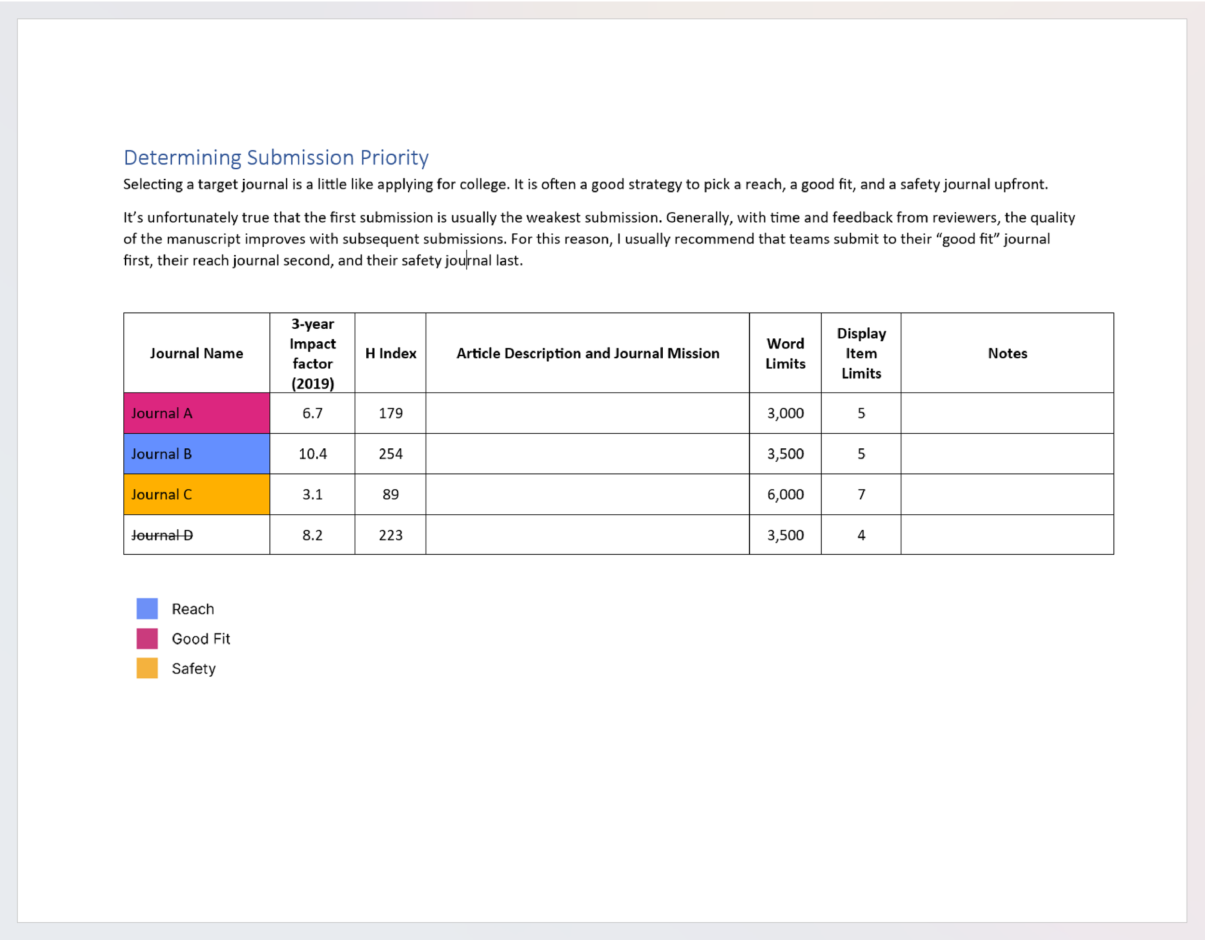Click the empty Notes cell for Journal D

click(1007, 535)
